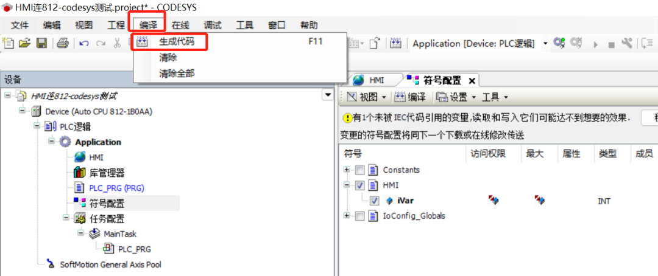Select 符号配置 in the device tree
The height and width of the screenshot is (276, 658).
107,204
